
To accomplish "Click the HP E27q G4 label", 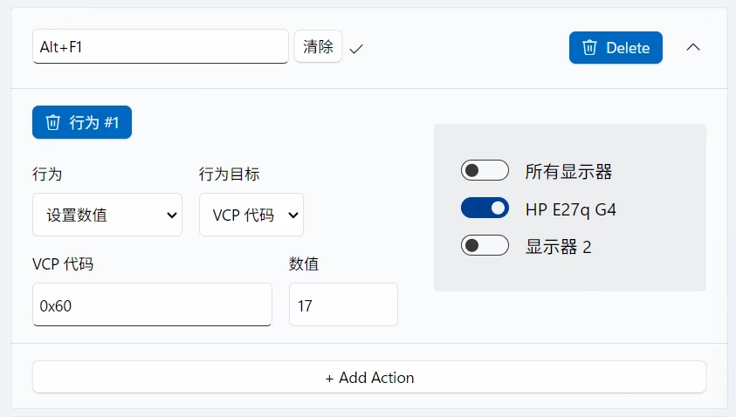I will click(x=571, y=209).
